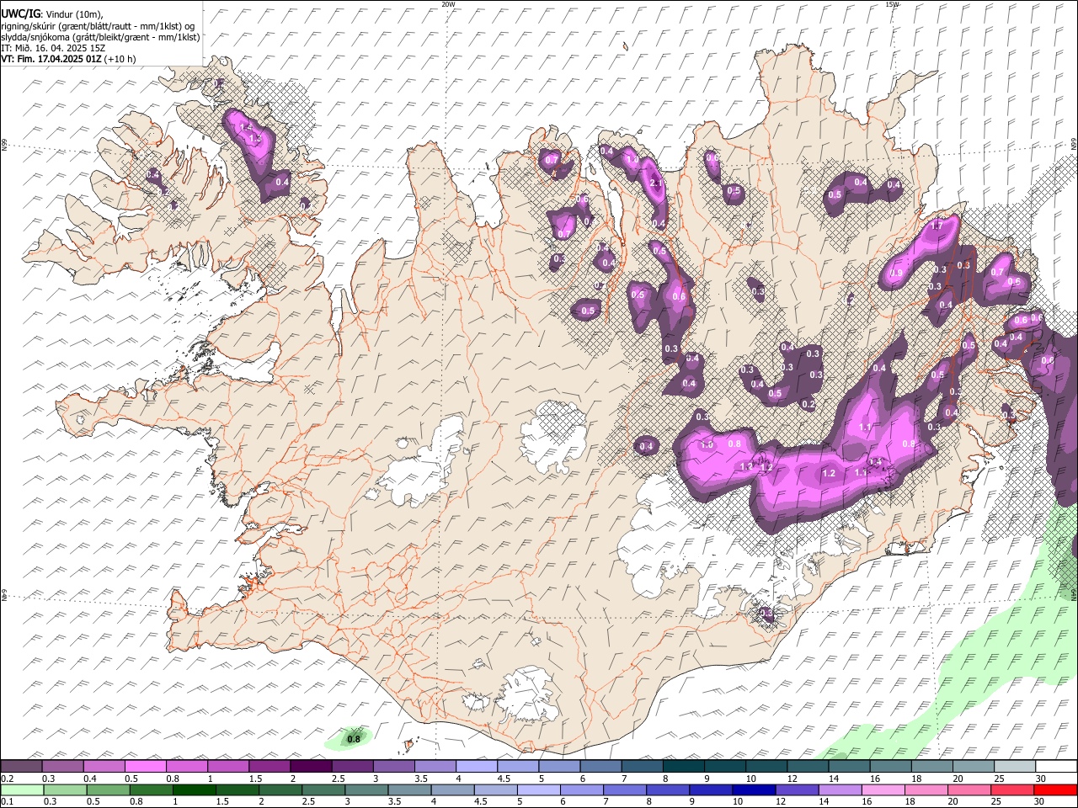Viewport: 1078px width, 808px height.
Task: Pick the lower legend swatch between 3.5 and 4
Action: [409, 789]
